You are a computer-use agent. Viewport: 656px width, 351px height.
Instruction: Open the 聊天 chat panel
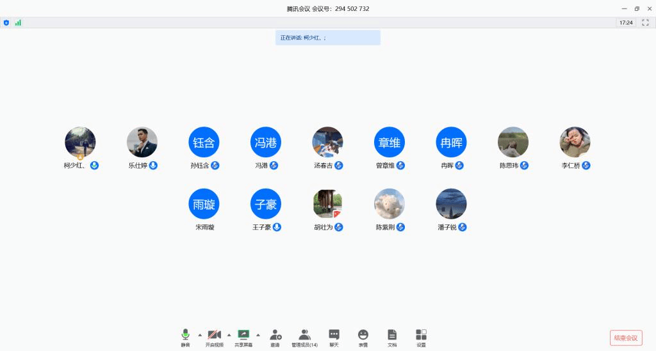(x=334, y=336)
